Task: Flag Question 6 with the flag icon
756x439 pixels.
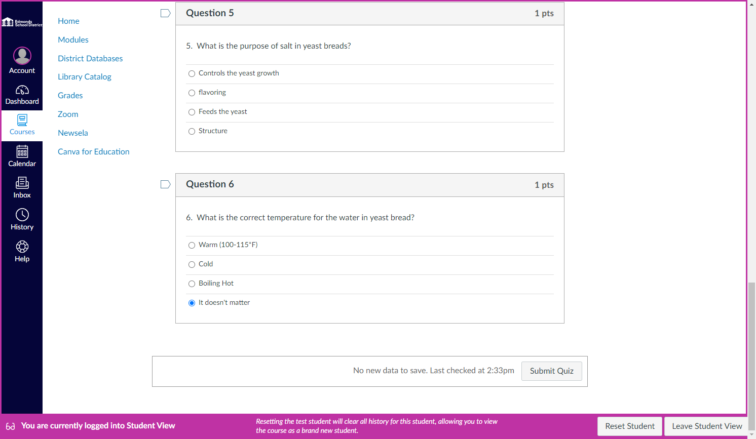Action: coord(165,184)
